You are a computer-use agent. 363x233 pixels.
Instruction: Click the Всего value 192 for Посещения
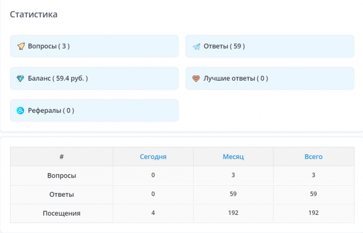(x=314, y=213)
